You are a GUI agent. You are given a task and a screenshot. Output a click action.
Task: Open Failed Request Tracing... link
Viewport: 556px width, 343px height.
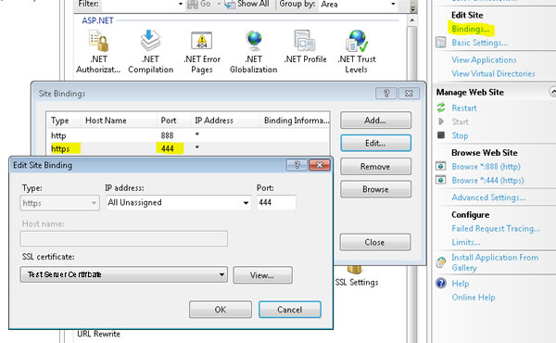[x=496, y=228]
